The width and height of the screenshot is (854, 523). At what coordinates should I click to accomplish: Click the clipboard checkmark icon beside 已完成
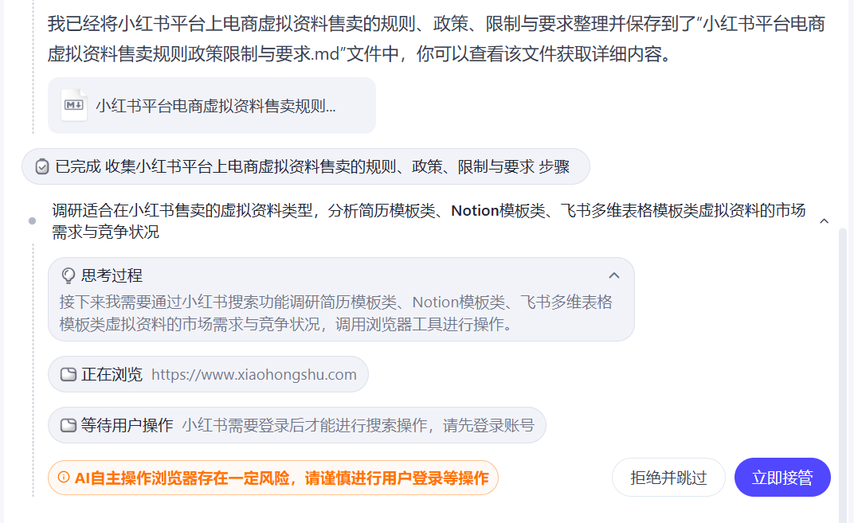tap(42, 166)
